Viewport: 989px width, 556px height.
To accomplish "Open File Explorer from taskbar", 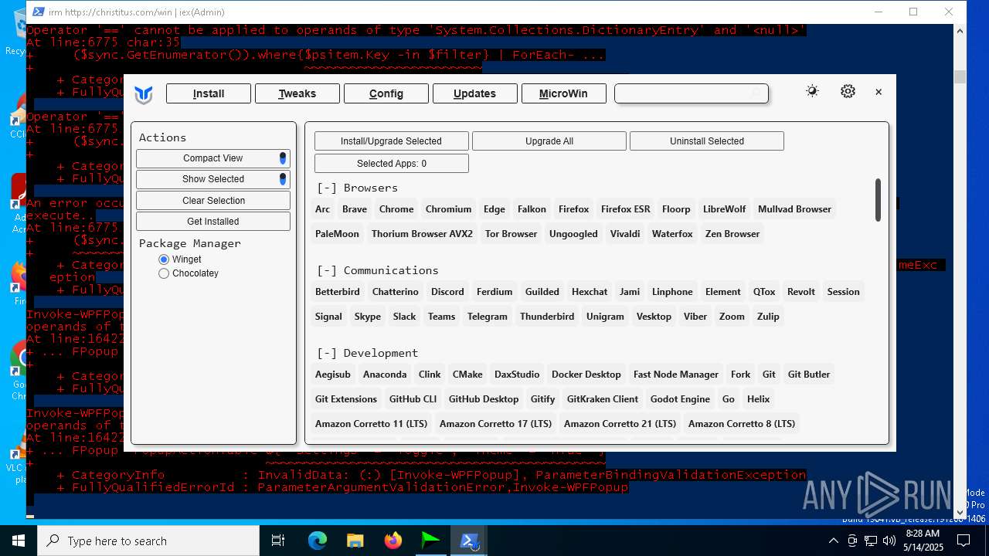I will click(355, 541).
